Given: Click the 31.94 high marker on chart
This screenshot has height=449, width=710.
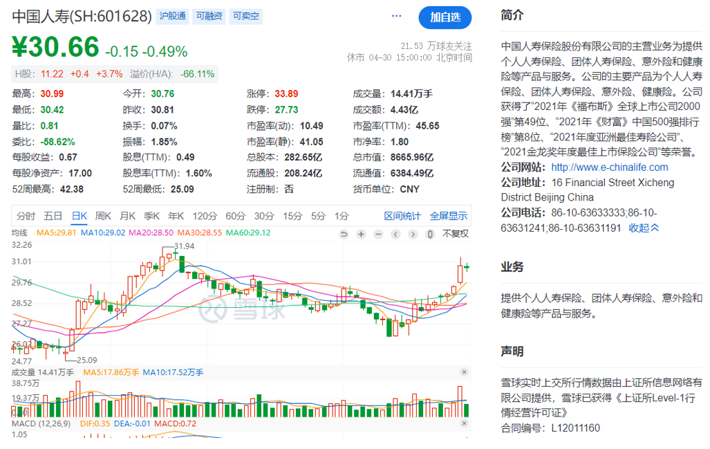Looking at the screenshot, I should [185, 246].
